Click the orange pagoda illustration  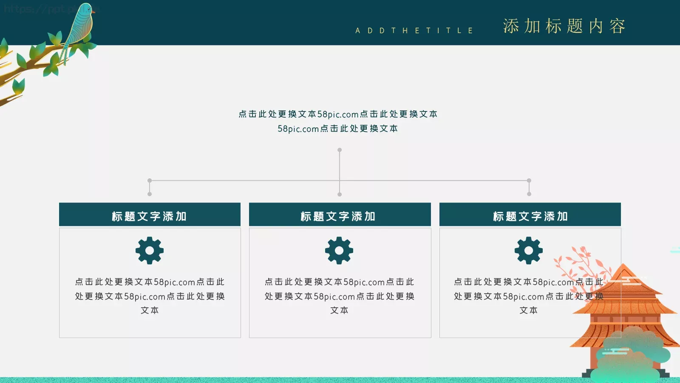[624, 321]
